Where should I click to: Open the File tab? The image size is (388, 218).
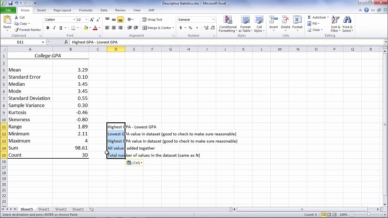8,10
